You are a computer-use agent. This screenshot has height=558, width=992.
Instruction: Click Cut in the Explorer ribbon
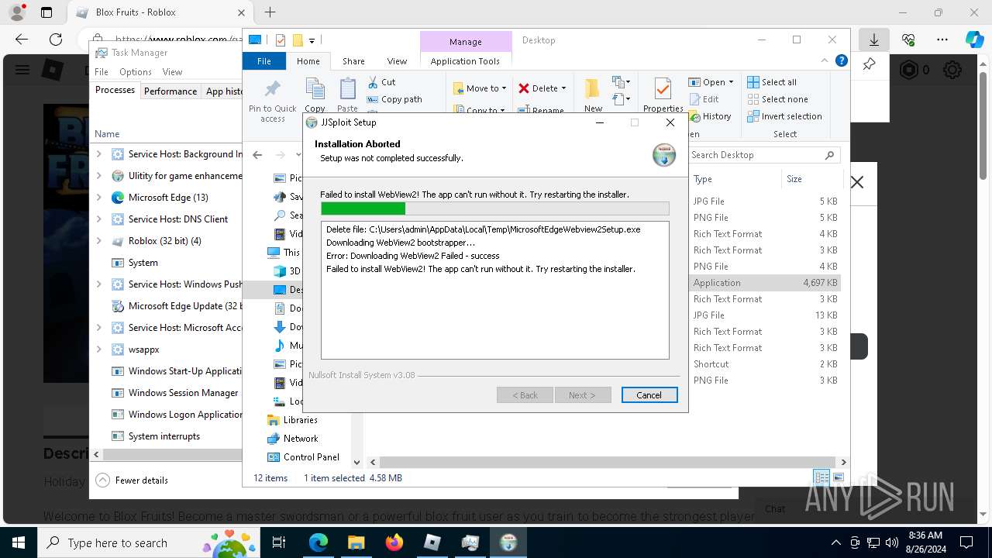(x=381, y=81)
